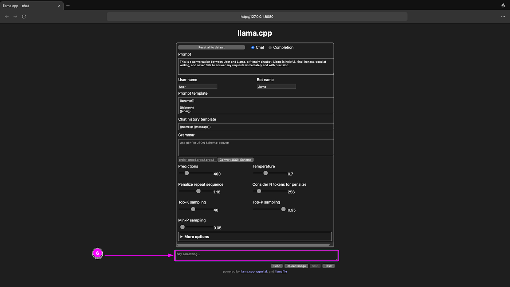Click the Say something message box
510x287 pixels.
click(256, 256)
